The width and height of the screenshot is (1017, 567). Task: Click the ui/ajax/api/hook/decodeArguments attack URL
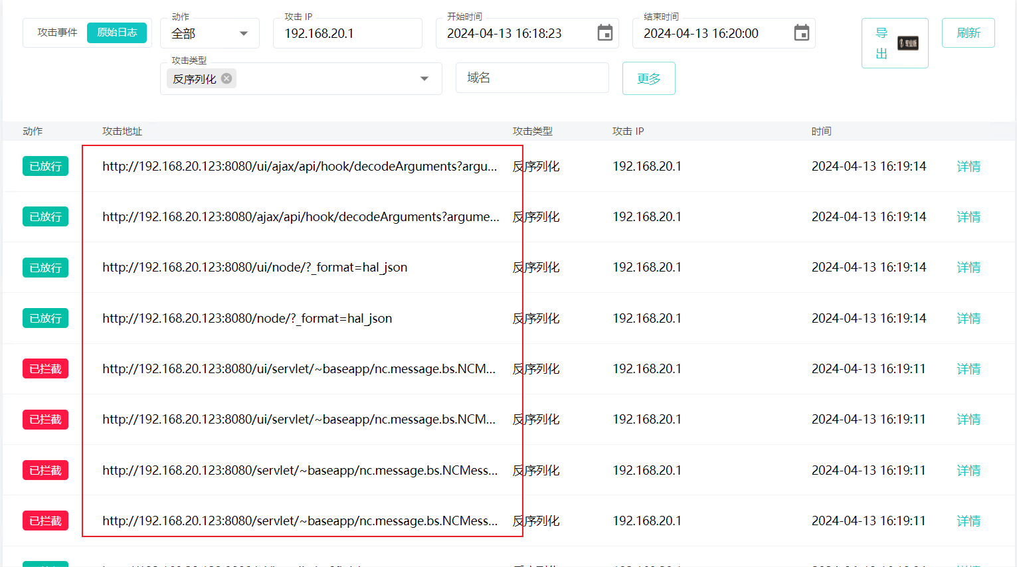300,167
